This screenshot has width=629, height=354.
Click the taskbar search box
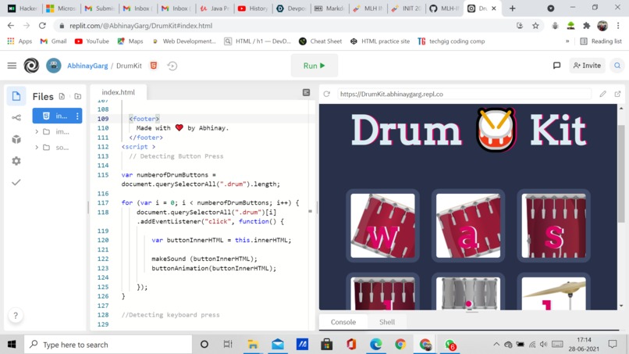pos(108,345)
